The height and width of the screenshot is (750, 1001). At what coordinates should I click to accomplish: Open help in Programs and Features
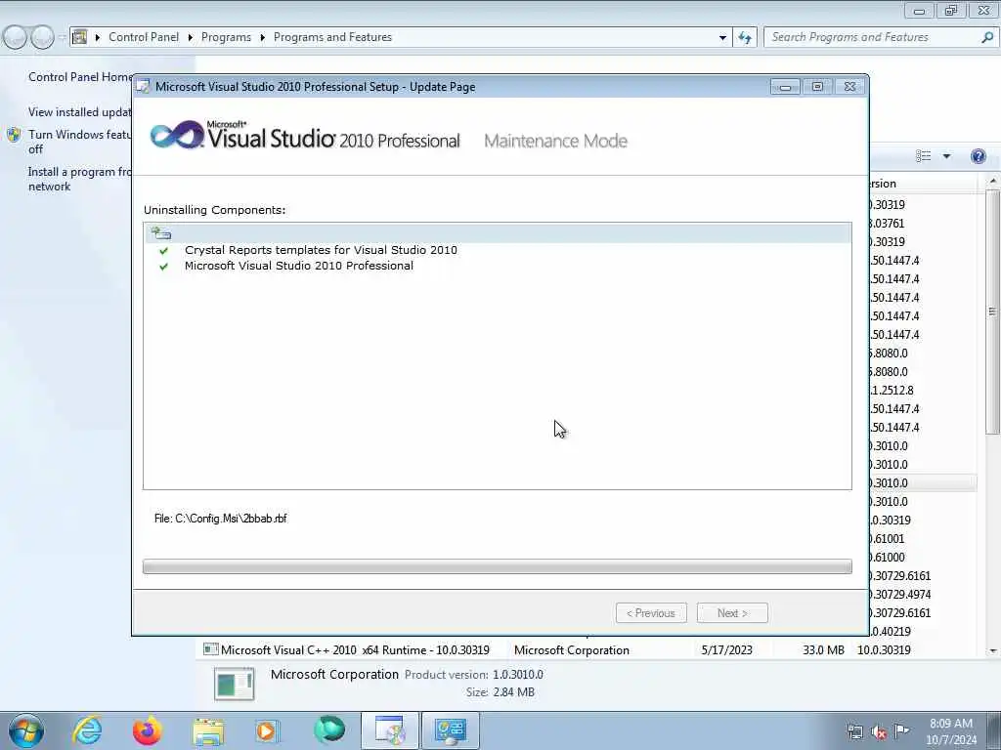978,156
